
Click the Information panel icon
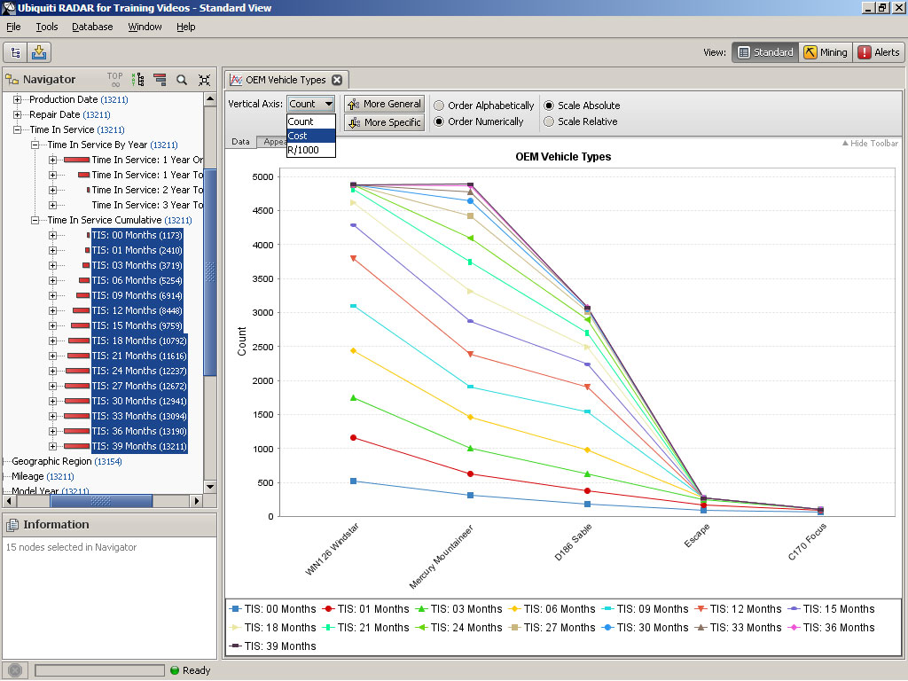click(12, 525)
